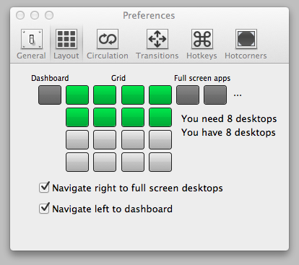Open the Hotcorners preferences pane
The height and width of the screenshot is (265, 299).
point(246,44)
